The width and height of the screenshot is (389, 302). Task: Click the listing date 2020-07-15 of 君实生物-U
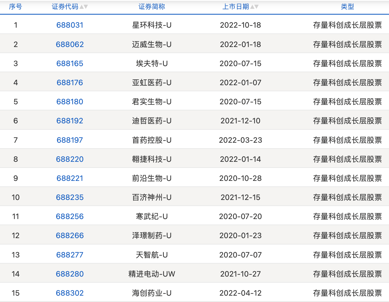coord(240,101)
